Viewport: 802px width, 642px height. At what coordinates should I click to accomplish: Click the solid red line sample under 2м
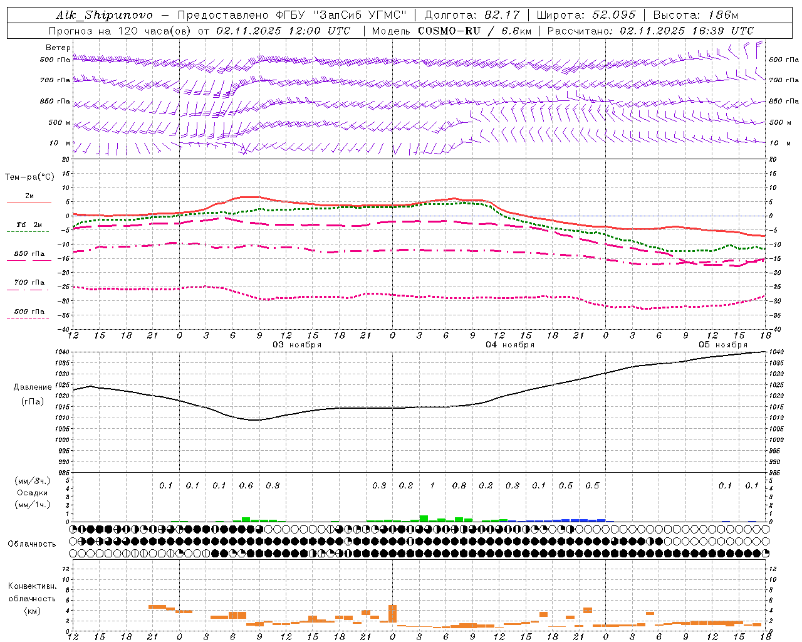coord(29,203)
